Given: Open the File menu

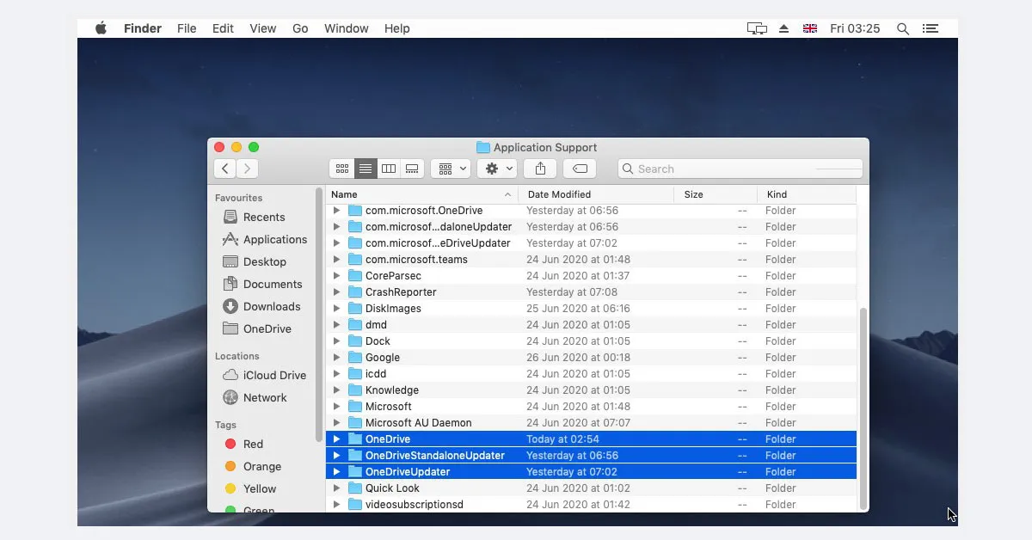Looking at the screenshot, I should coord(187,28).
